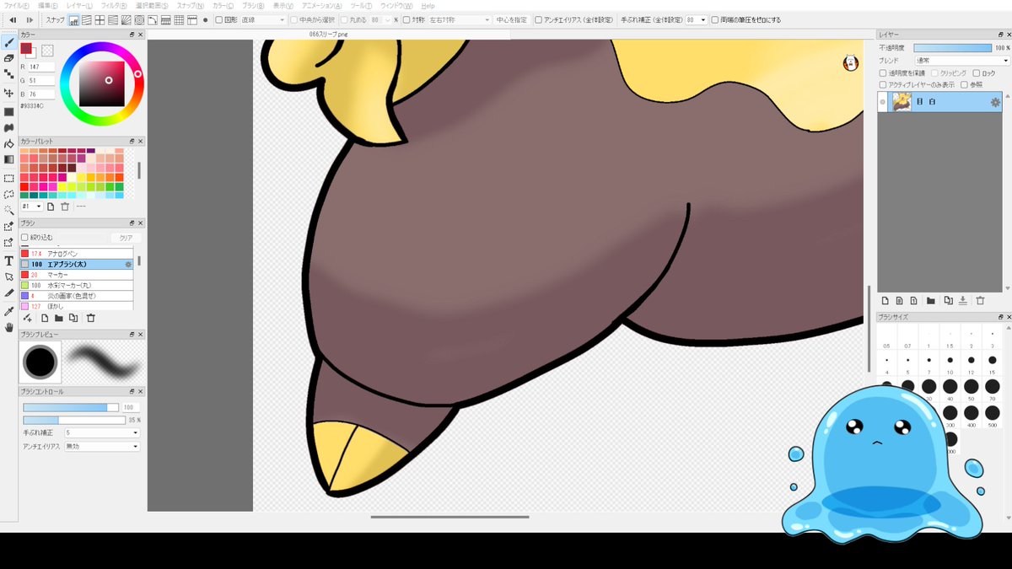The width and height of the screenshot is (1012, 569).
Task: Select the Lasso selection tool
Action: [x=8, y=194]
